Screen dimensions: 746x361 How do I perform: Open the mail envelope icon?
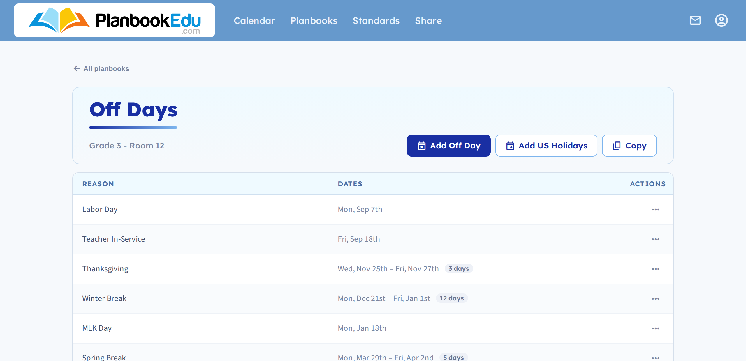[x=695, y=21]
